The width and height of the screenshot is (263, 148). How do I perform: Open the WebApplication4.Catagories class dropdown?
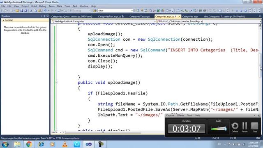tap(155, 21)
